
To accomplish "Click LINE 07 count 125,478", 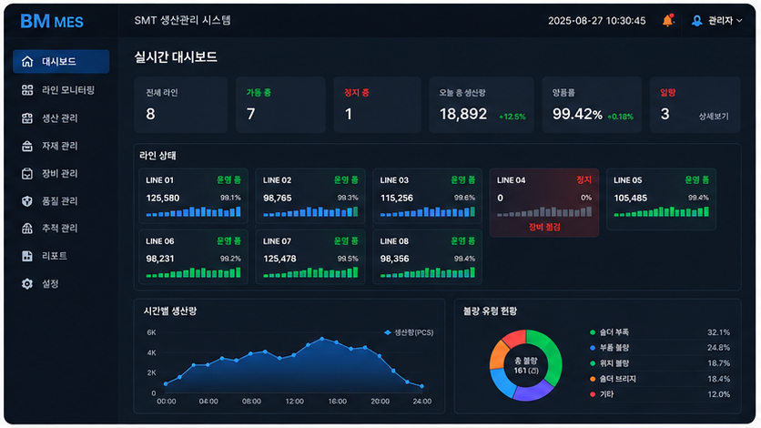I will pos(279,259).
